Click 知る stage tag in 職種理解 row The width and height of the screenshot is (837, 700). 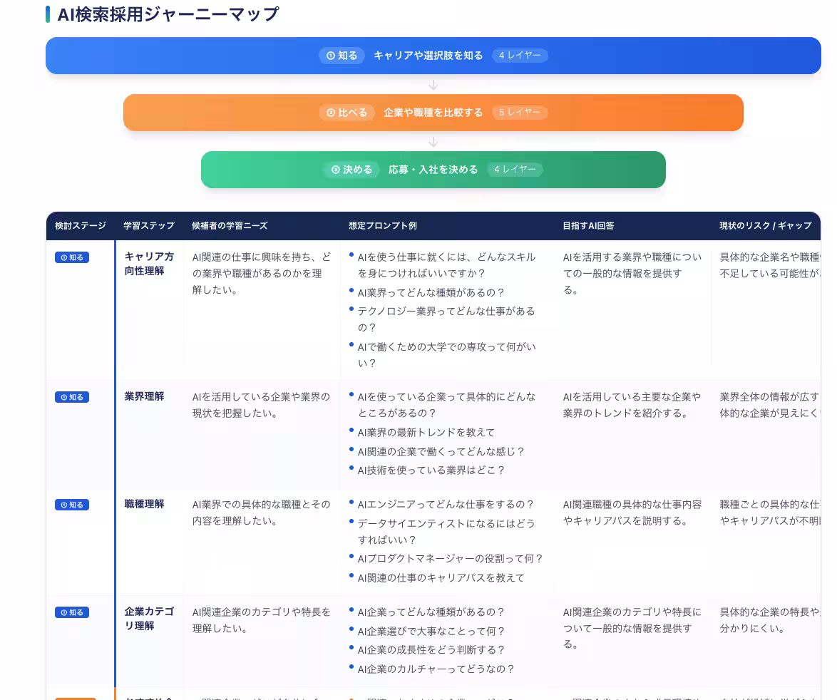pos(72,505)
